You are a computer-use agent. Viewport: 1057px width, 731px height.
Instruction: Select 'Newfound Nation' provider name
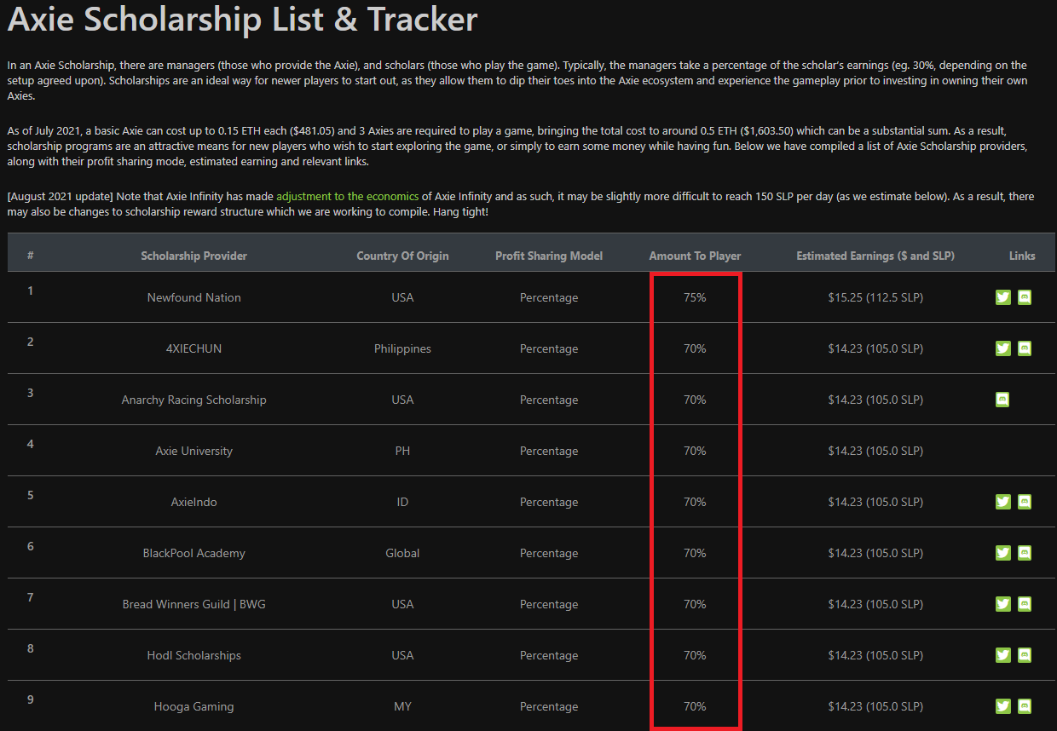tap(194, 297)
